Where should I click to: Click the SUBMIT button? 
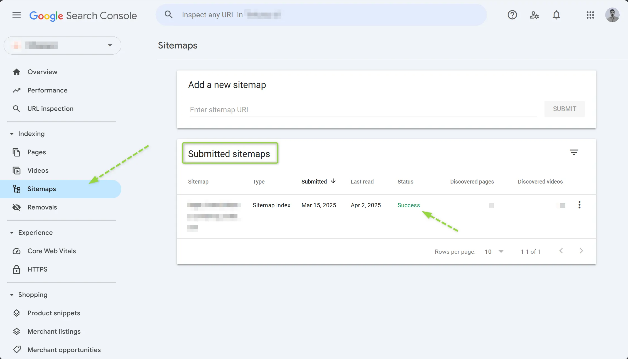(x=565, y=109)
